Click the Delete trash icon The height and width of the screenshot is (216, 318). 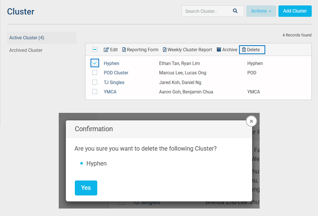tap(244, 50)
